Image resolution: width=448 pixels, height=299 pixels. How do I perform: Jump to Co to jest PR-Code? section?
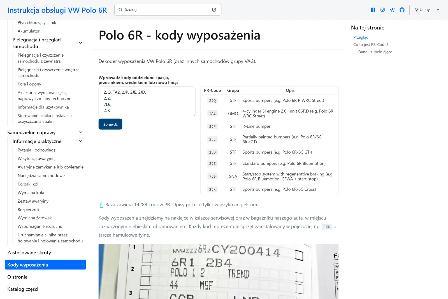[371, 45]
